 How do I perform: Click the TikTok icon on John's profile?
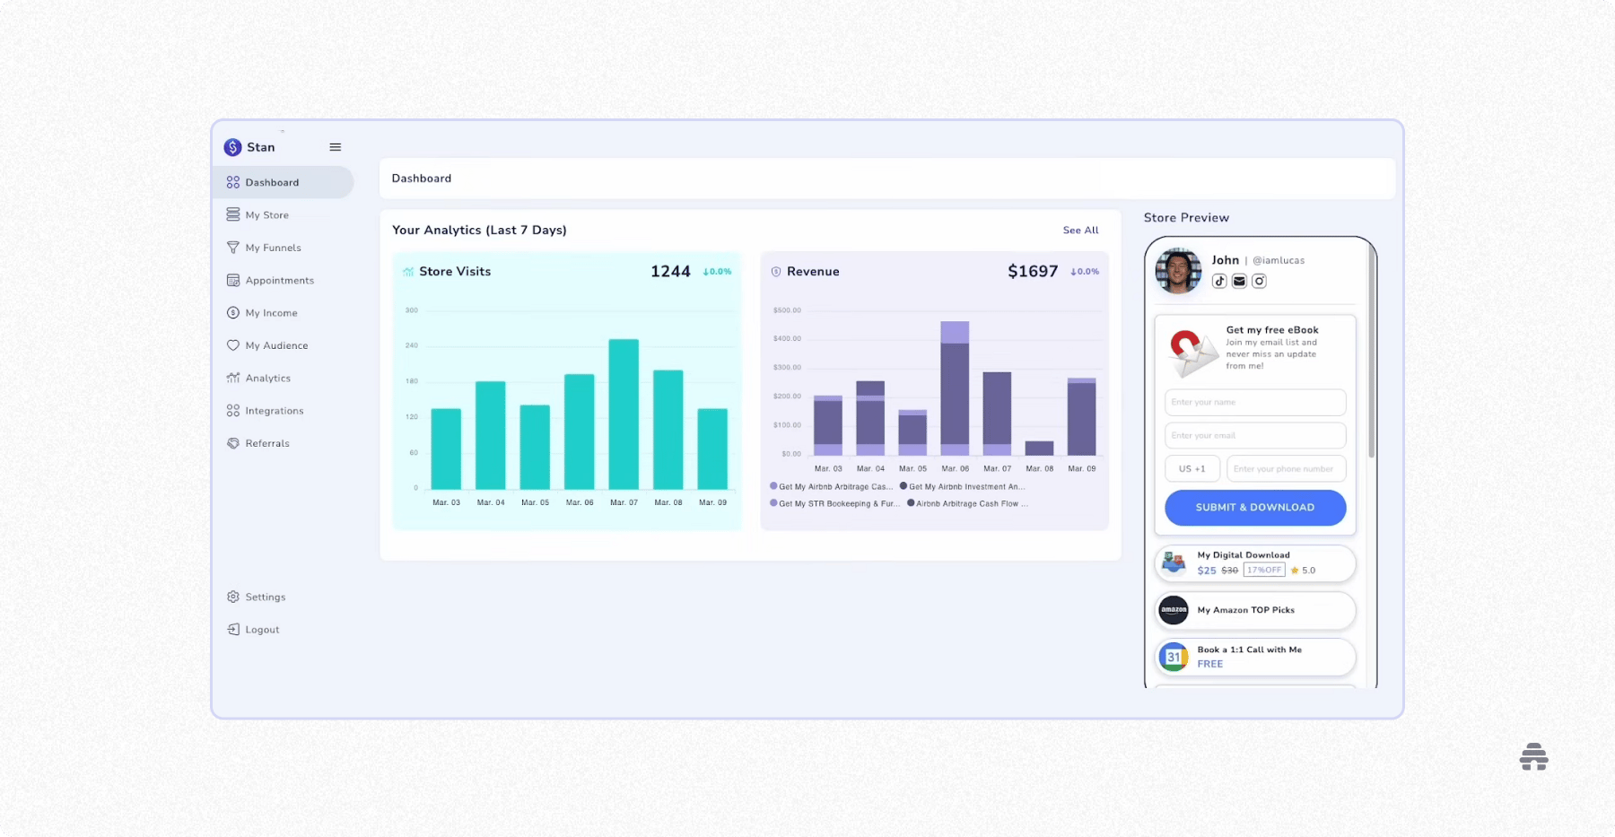[x=1220, y=280]
